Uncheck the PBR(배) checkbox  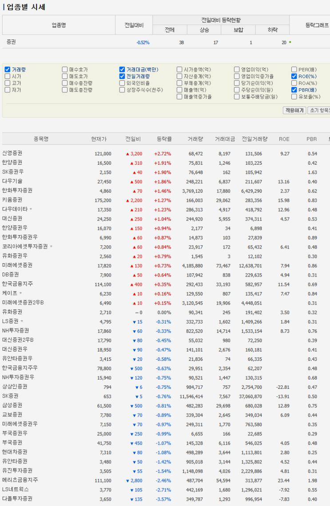click(294, 90)
